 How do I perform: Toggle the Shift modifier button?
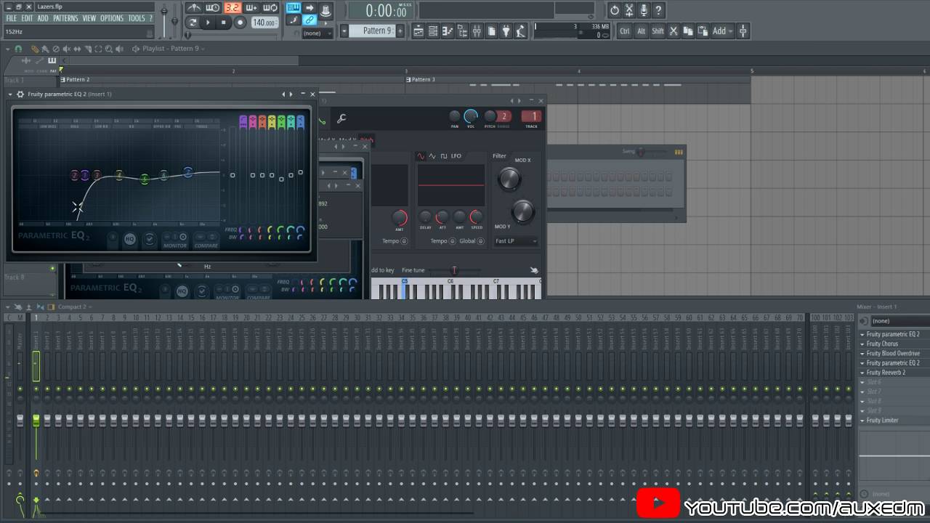658,31
